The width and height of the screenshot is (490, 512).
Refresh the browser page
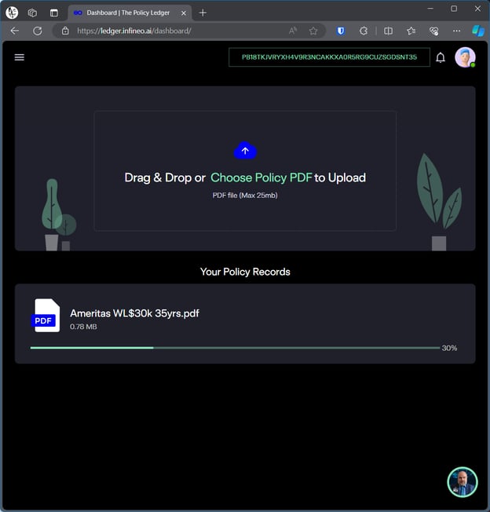pos(38,31)
